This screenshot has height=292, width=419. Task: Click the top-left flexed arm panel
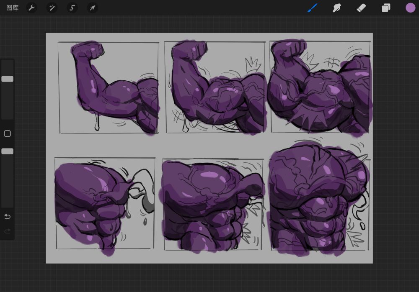[x=109, y=87]
